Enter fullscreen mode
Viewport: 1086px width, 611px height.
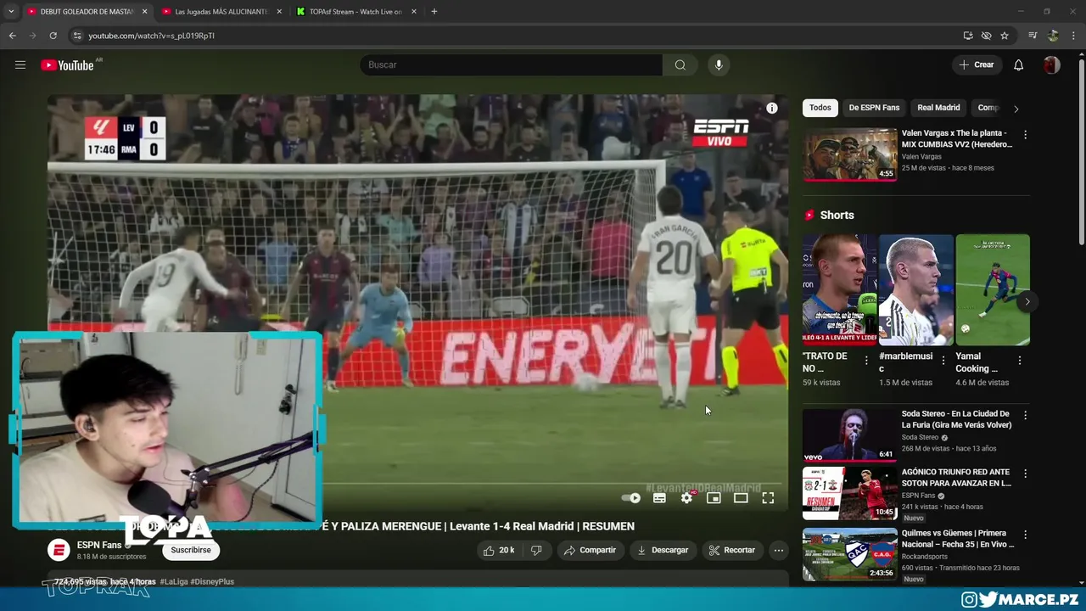(768, 498)
